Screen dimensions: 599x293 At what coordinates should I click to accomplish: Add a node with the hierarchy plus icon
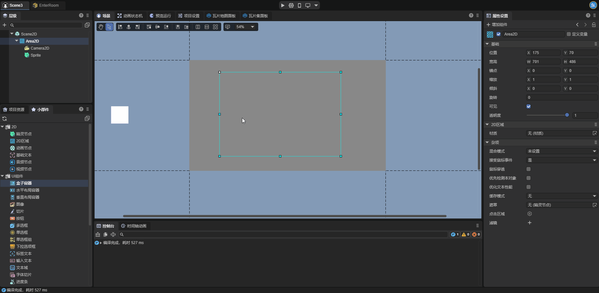[4, 25]
